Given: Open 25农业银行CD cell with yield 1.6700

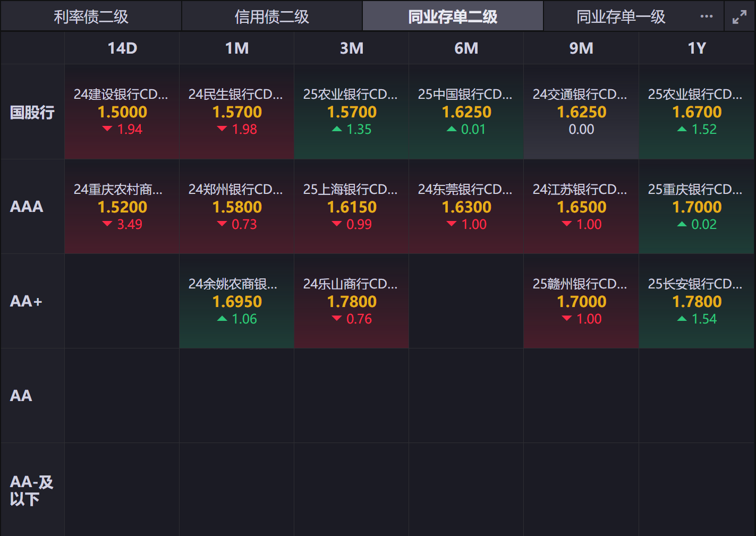Looking at the screenshot, I should (x=696, y=112).
